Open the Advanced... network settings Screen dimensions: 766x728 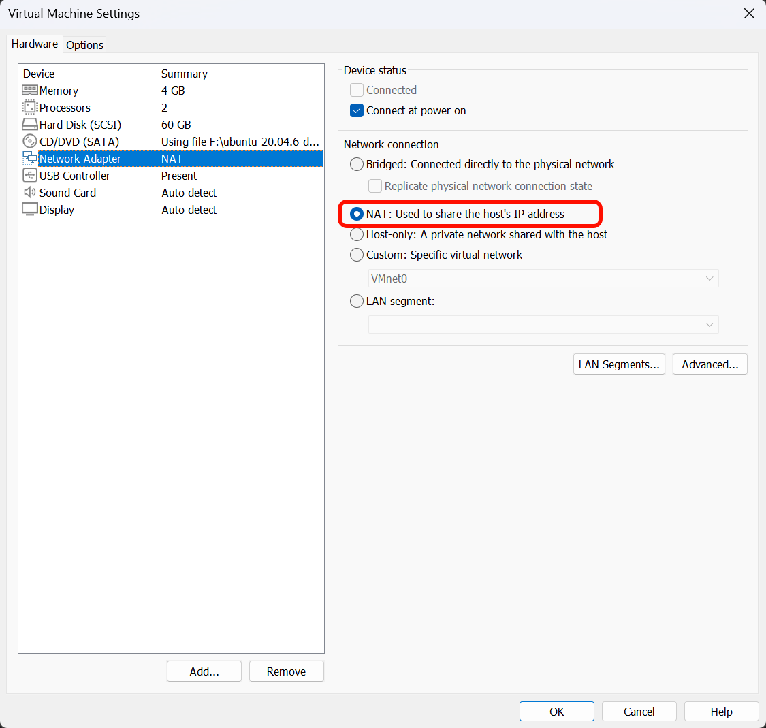coord(709,364)
